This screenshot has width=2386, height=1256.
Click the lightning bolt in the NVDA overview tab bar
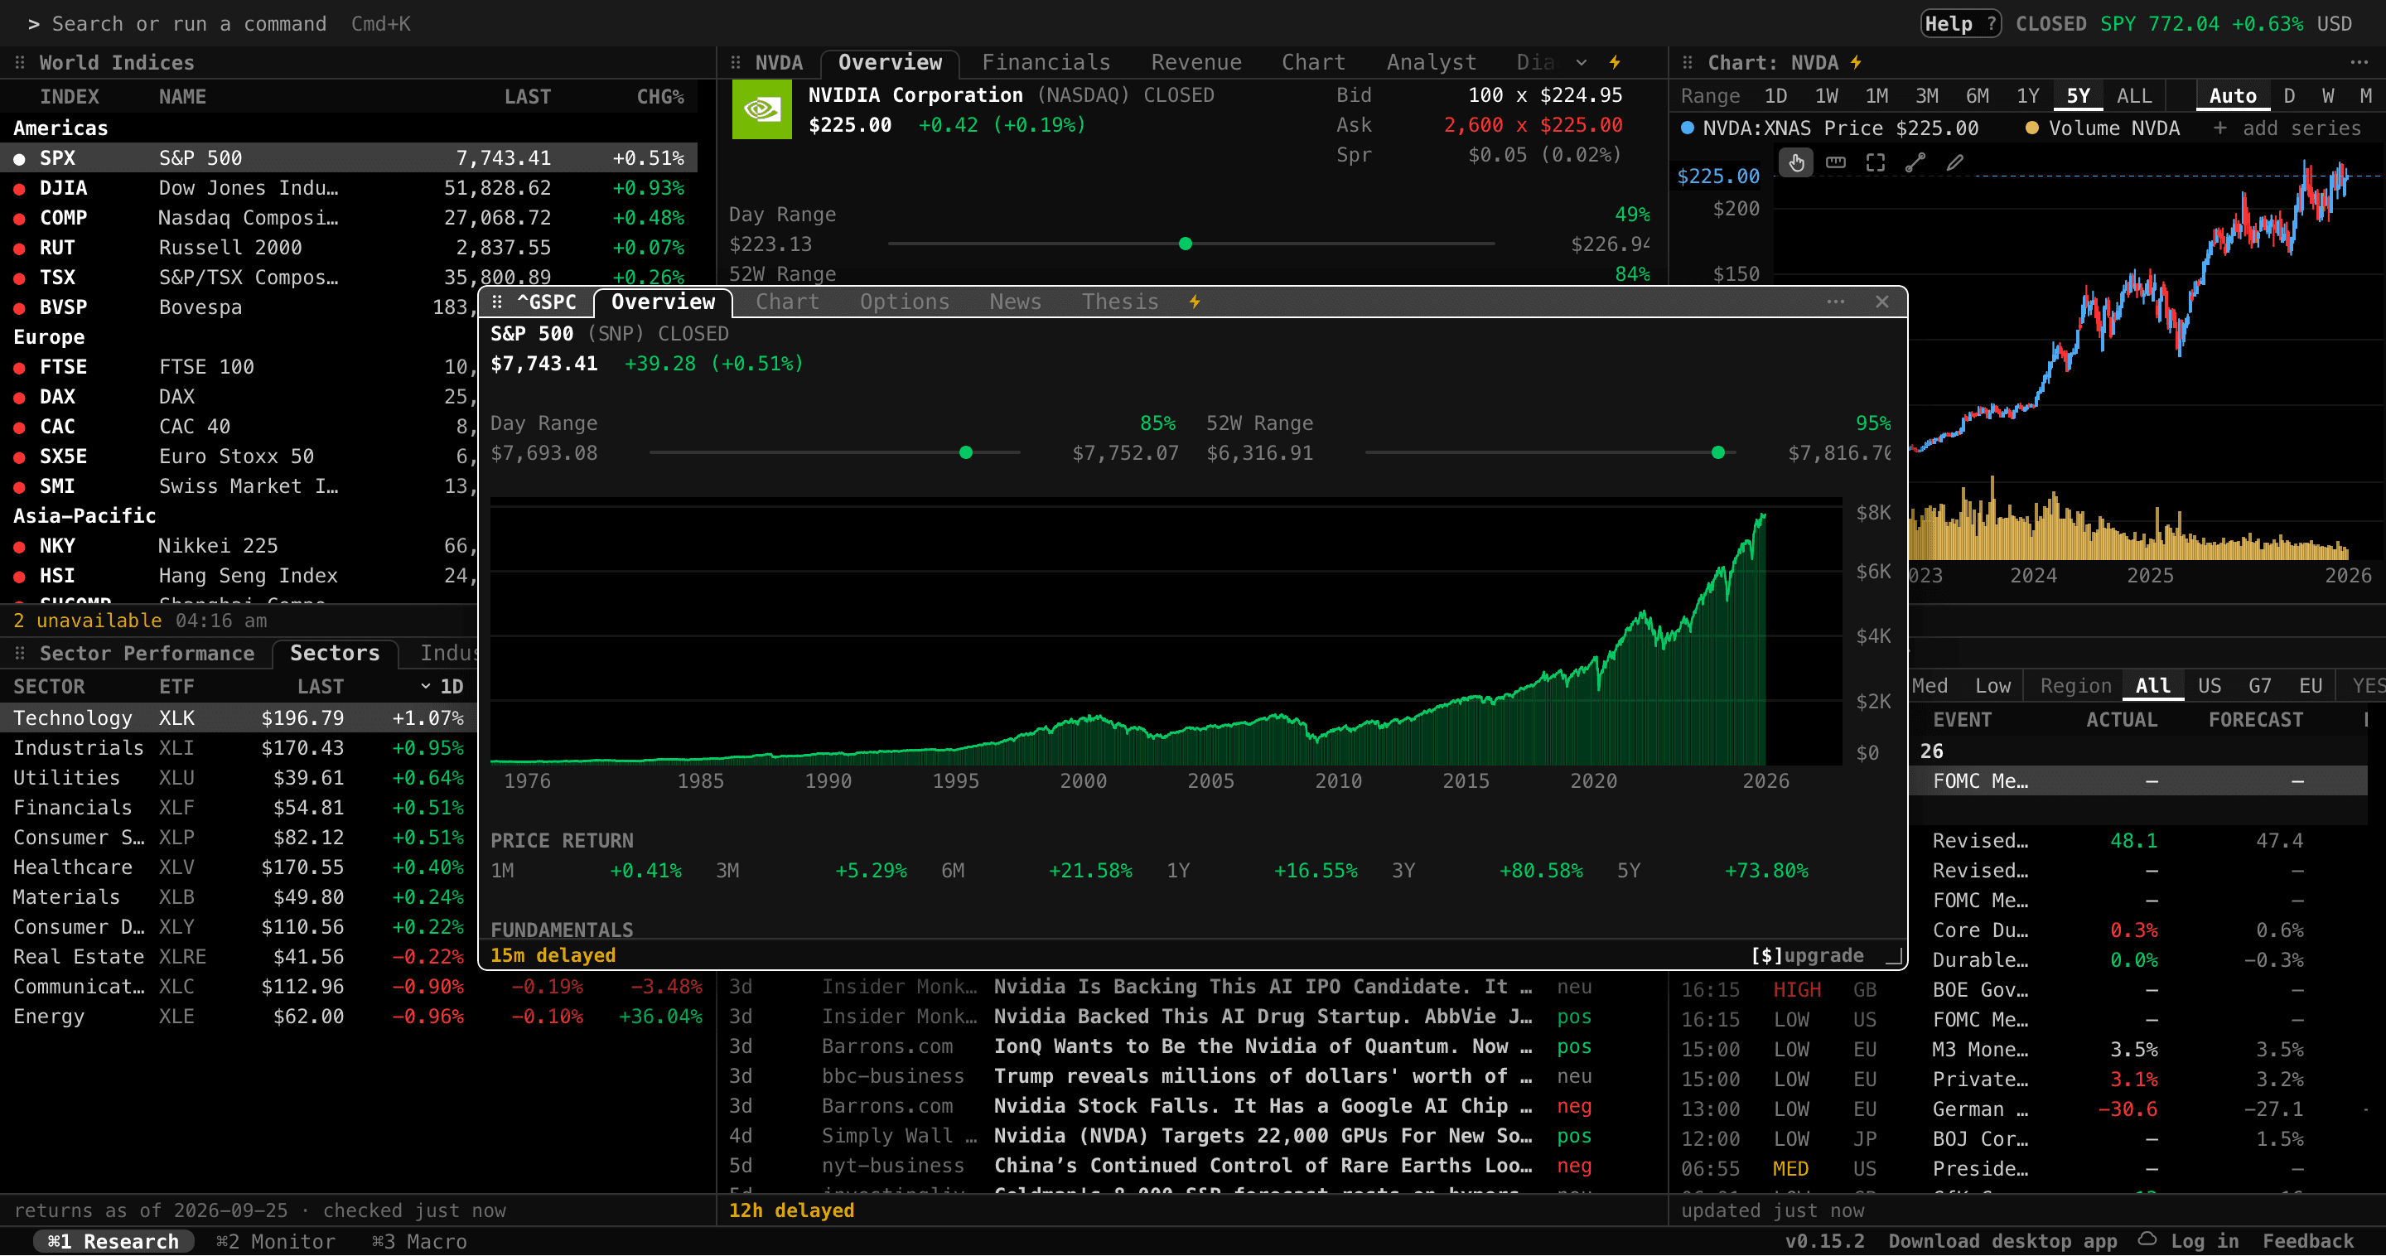(1615, 62)
